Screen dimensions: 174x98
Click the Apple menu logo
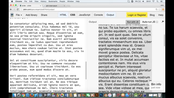[12, 1]
